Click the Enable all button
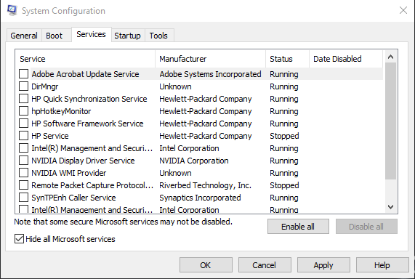Viewport: 415px width, 279px height. click(298, 227)
